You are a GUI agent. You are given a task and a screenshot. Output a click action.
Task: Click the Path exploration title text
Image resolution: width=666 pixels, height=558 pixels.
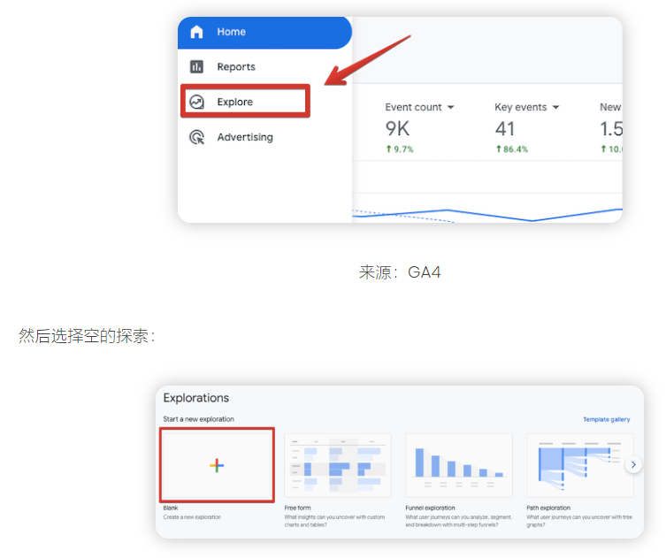548,508
